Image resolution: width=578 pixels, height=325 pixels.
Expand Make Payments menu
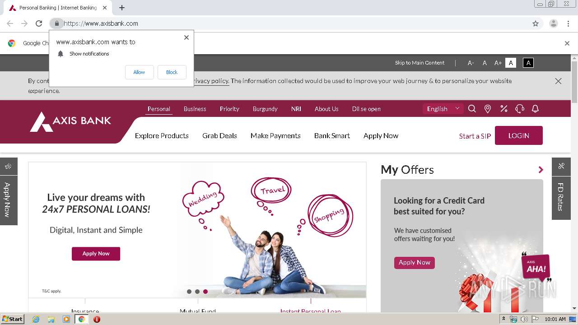275,135
